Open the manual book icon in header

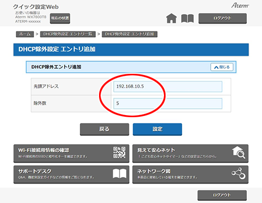[188, 18]
